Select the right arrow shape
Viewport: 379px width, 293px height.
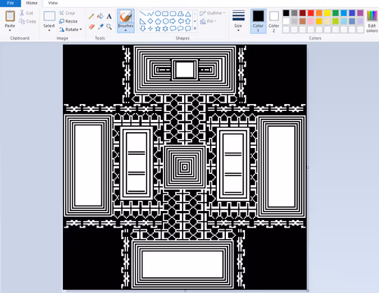[x=173, y=21]
